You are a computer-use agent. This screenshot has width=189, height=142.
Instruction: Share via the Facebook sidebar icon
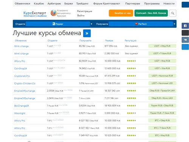point(185,26)
